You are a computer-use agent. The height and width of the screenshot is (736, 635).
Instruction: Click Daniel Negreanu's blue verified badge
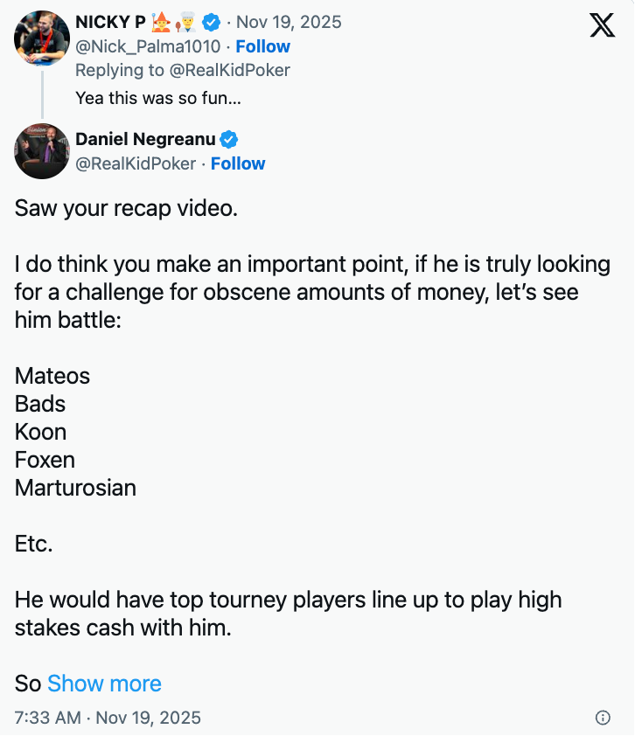point(229,139)
